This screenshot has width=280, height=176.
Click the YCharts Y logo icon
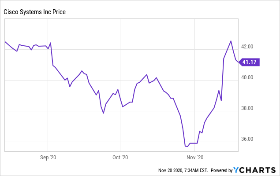237,170
